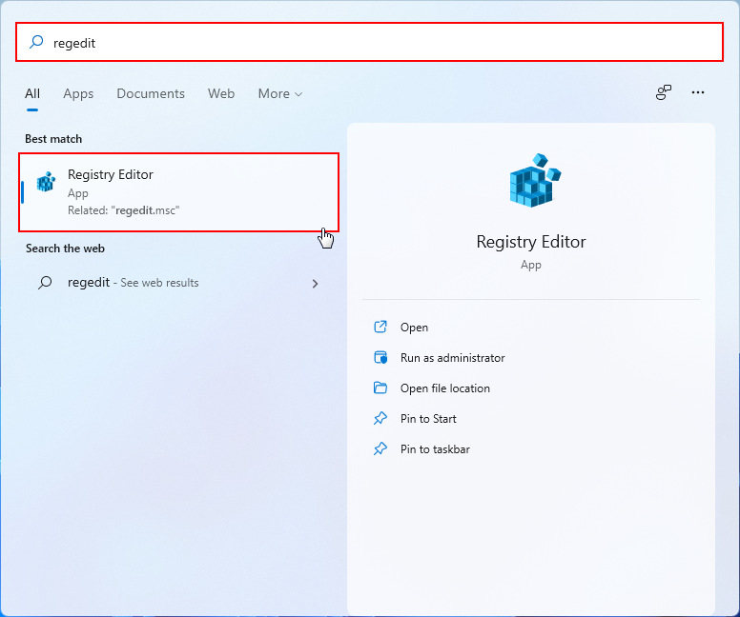Open the feedback chat icon
The height and width of the screenshot is (617, 740).
coord(664,92)
